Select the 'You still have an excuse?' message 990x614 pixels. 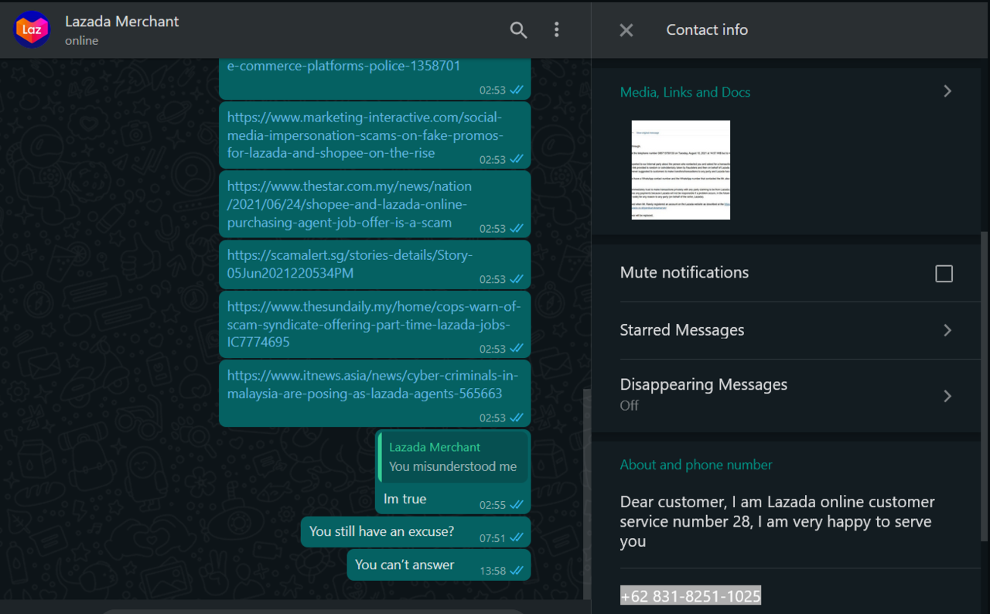pos(415,532)
